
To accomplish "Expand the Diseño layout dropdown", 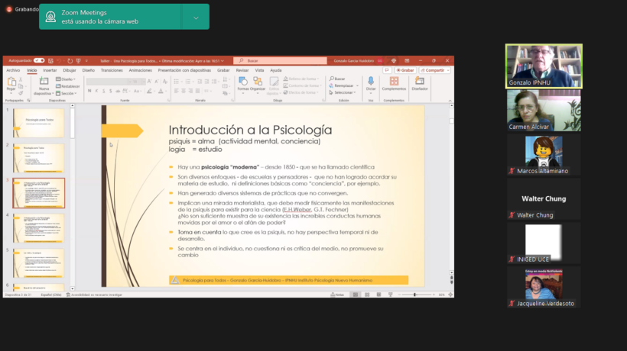I will [67, 79].
